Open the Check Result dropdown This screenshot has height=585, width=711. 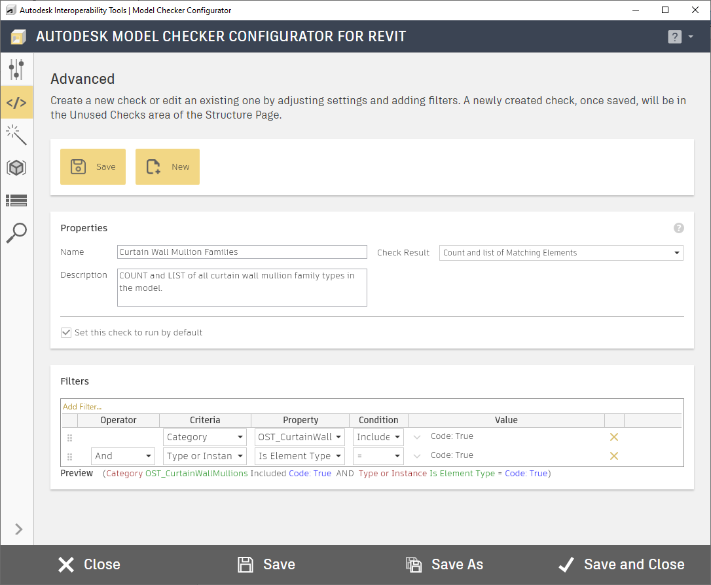561,253
